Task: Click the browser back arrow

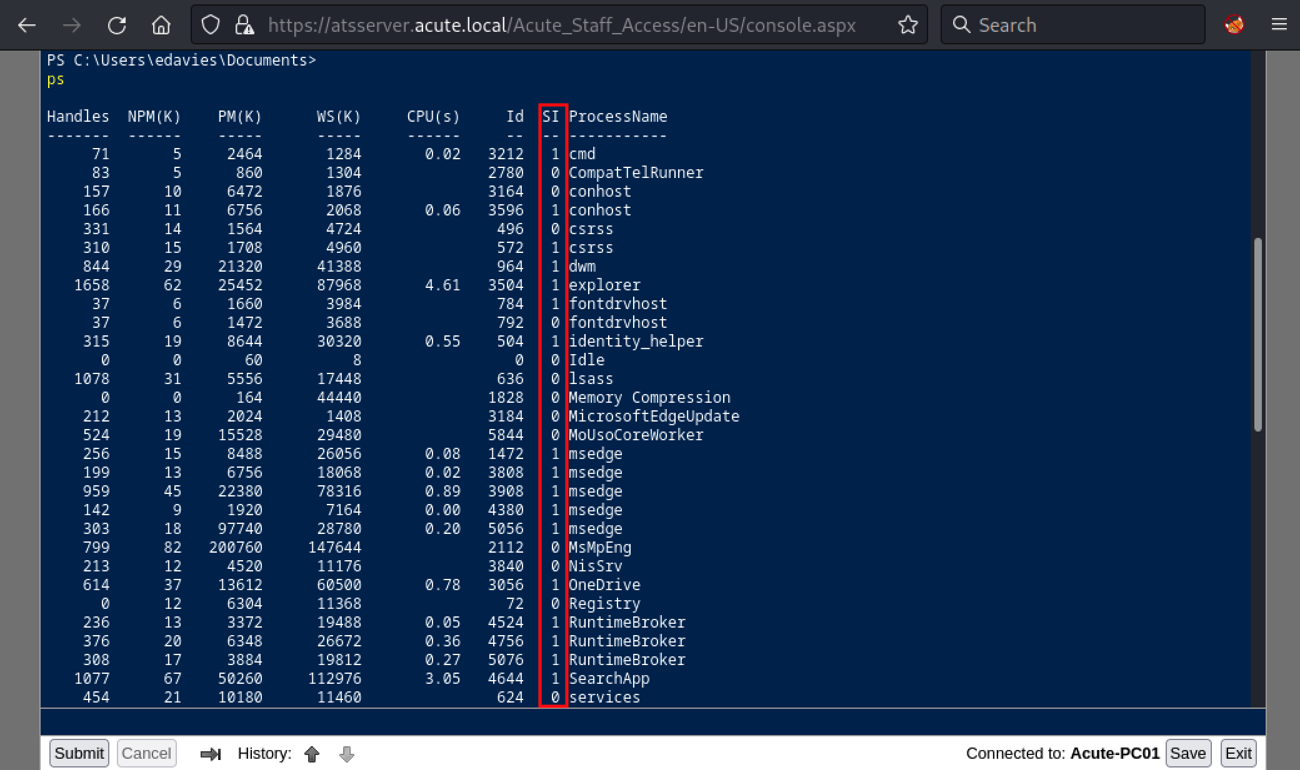Action: [x=27, y=25]
